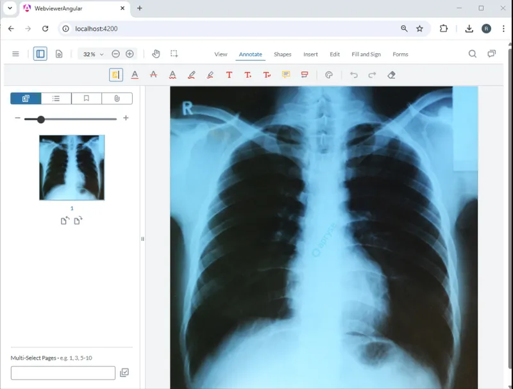Click the thumbnail size slider handle
This screenshot has width=513, height=389.
point(41,119)
